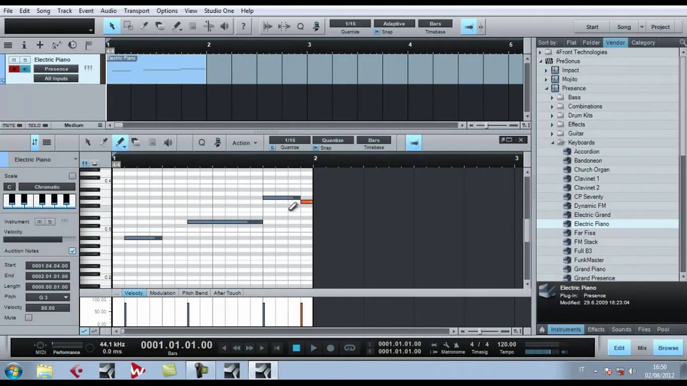Choose the Bend tool in main toolbar
687x386 pixels.
208,26
